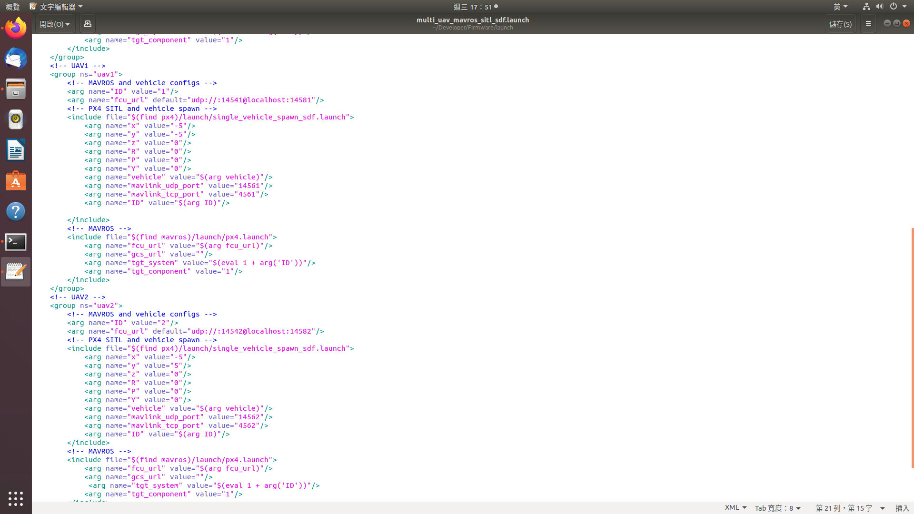
Task: Open Thunderbird mail from the dock
Action: 16,59
